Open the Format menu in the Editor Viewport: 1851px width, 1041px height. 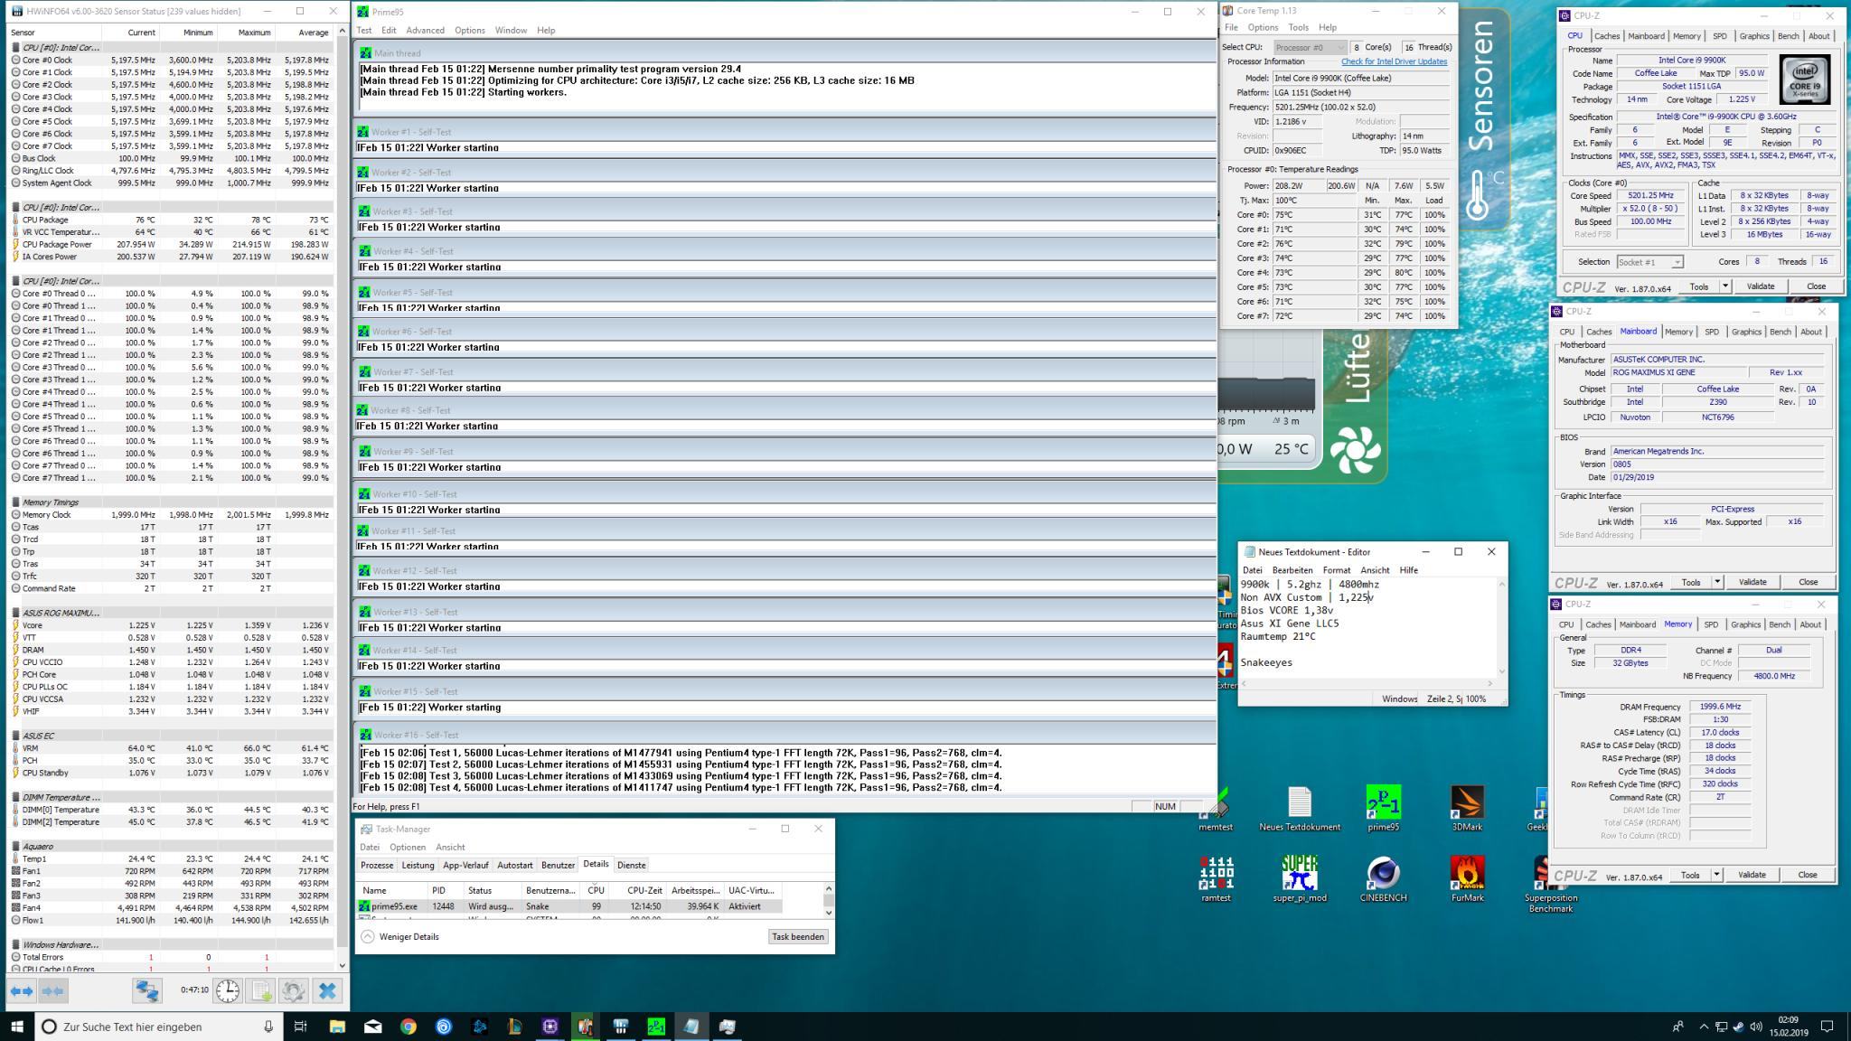click(1336, 570)
